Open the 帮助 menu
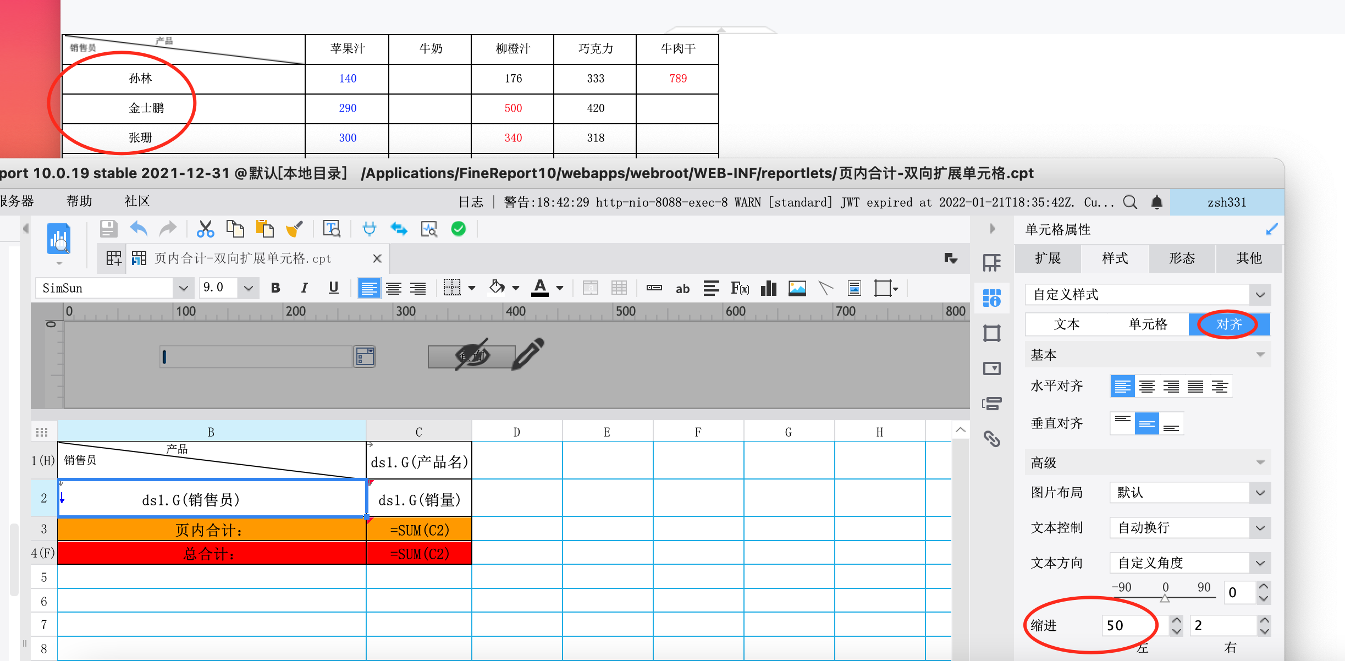The height and width of the screenshot is (661, 1345). [79, 201]
